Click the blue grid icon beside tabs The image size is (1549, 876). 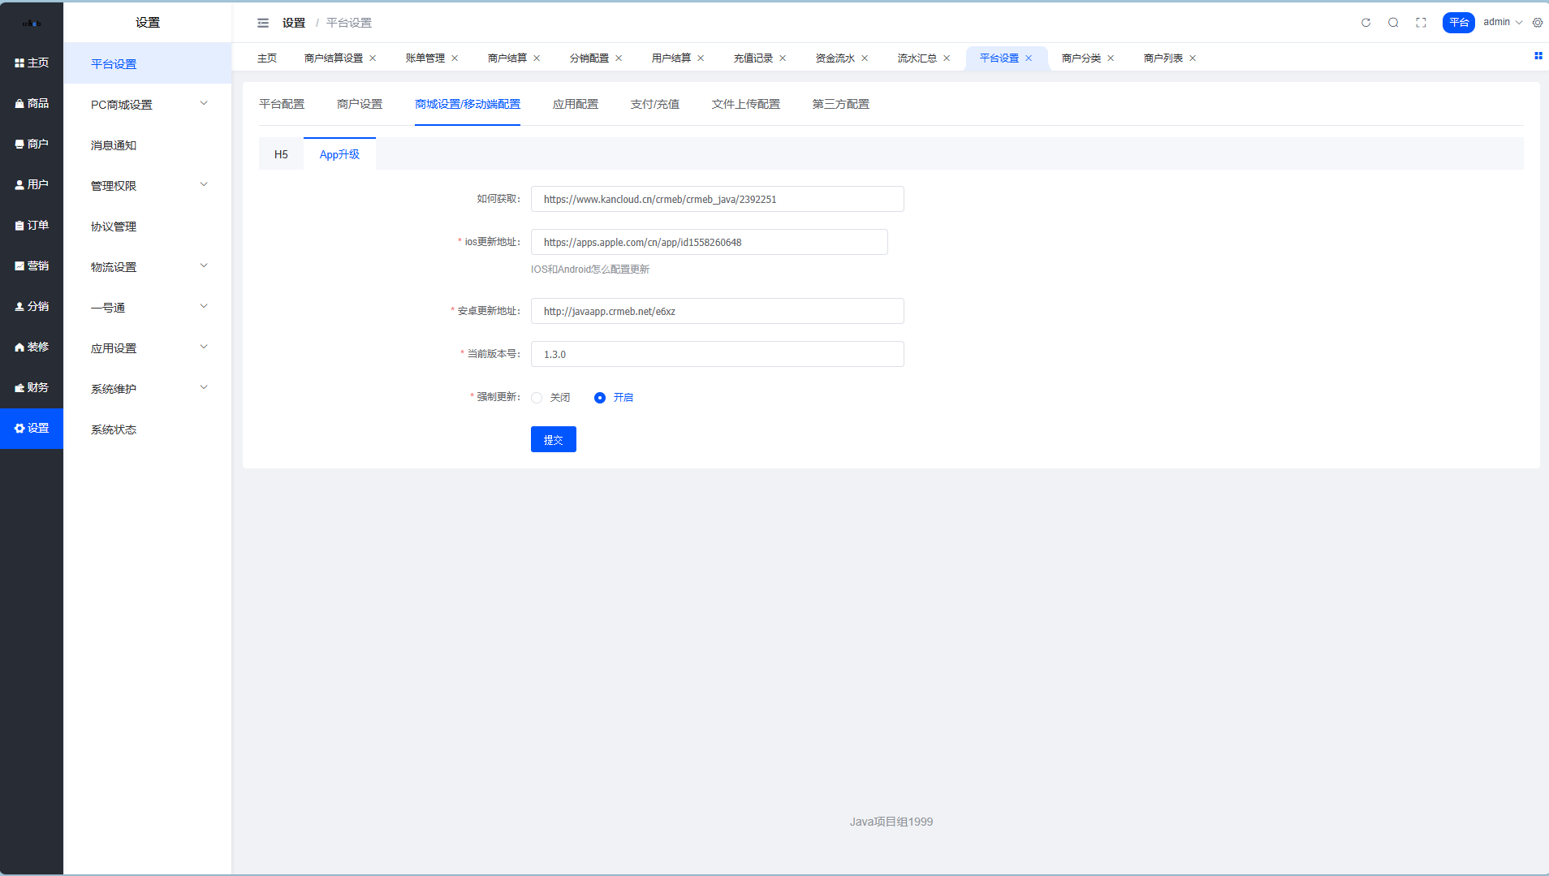tap(1538, 56)
